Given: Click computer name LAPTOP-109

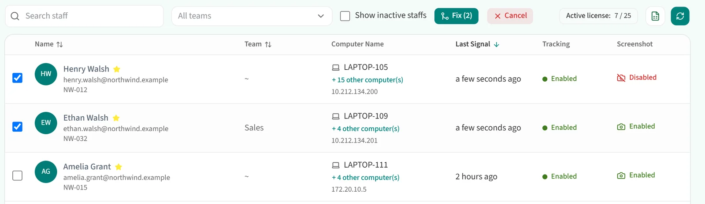Looking at the screenshot, I should (366, 116).
